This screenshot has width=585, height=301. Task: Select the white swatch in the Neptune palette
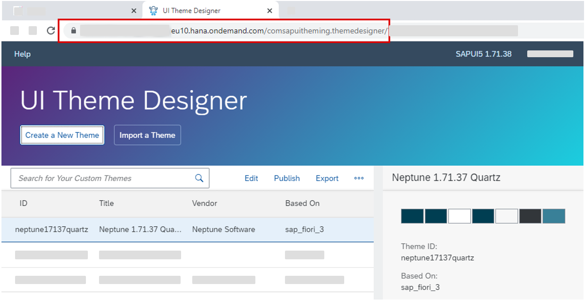(459, 216)
